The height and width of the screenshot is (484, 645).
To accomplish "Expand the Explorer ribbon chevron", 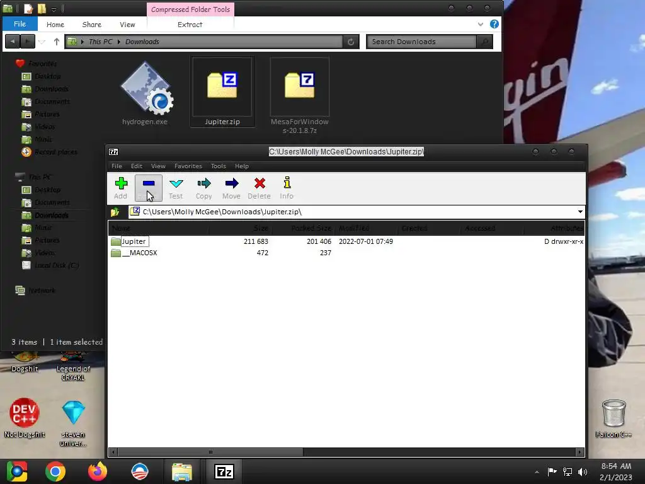I will tap(481, 25).
